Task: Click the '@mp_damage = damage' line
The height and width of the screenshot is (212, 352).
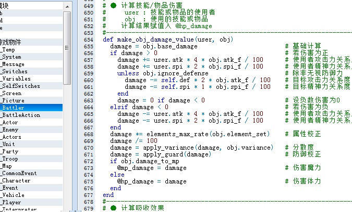Action: click(152, 168)
